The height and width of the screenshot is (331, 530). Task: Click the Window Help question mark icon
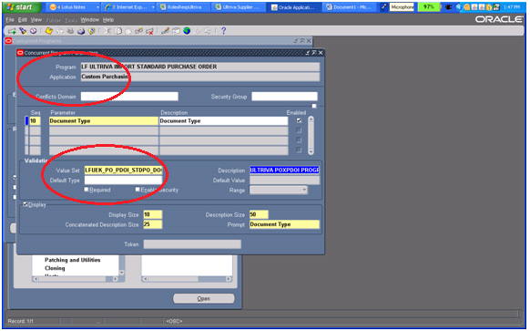[x=223, y=31]
